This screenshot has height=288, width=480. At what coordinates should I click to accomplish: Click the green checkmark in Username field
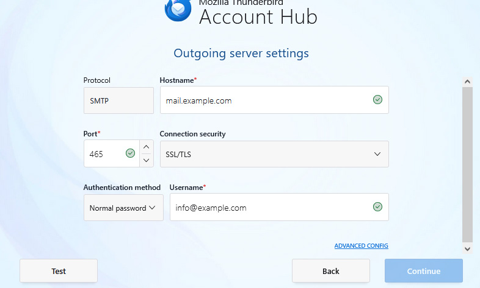point(377,207)
